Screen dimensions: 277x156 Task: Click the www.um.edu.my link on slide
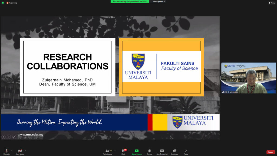pyautogui.click(x=30, y=135)
